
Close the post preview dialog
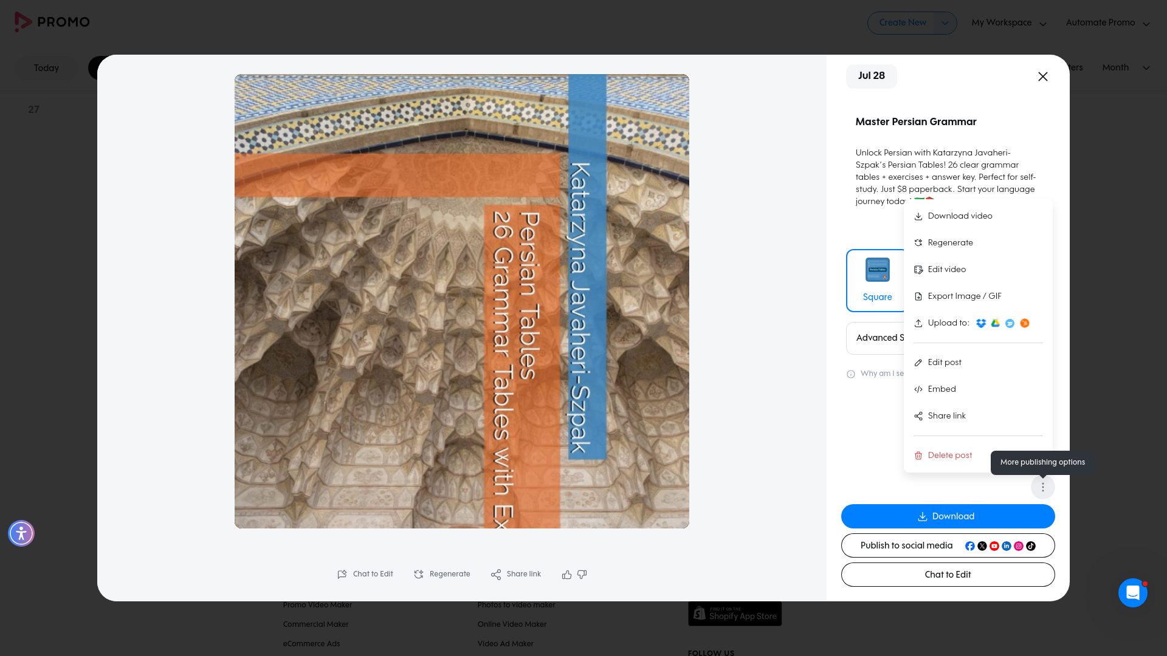[x=1042, y=77]
